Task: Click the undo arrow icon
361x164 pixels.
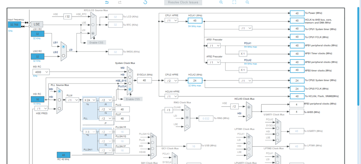Action: click(107, 2)
